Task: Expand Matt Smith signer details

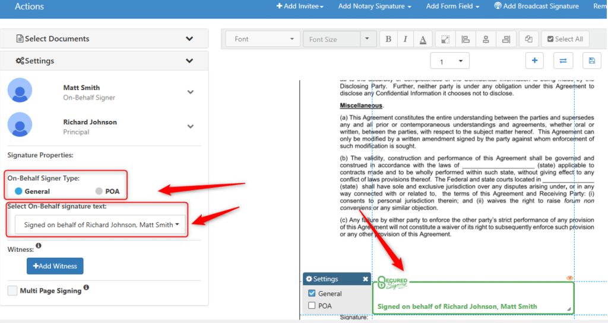Action: [x=191, y=92]
